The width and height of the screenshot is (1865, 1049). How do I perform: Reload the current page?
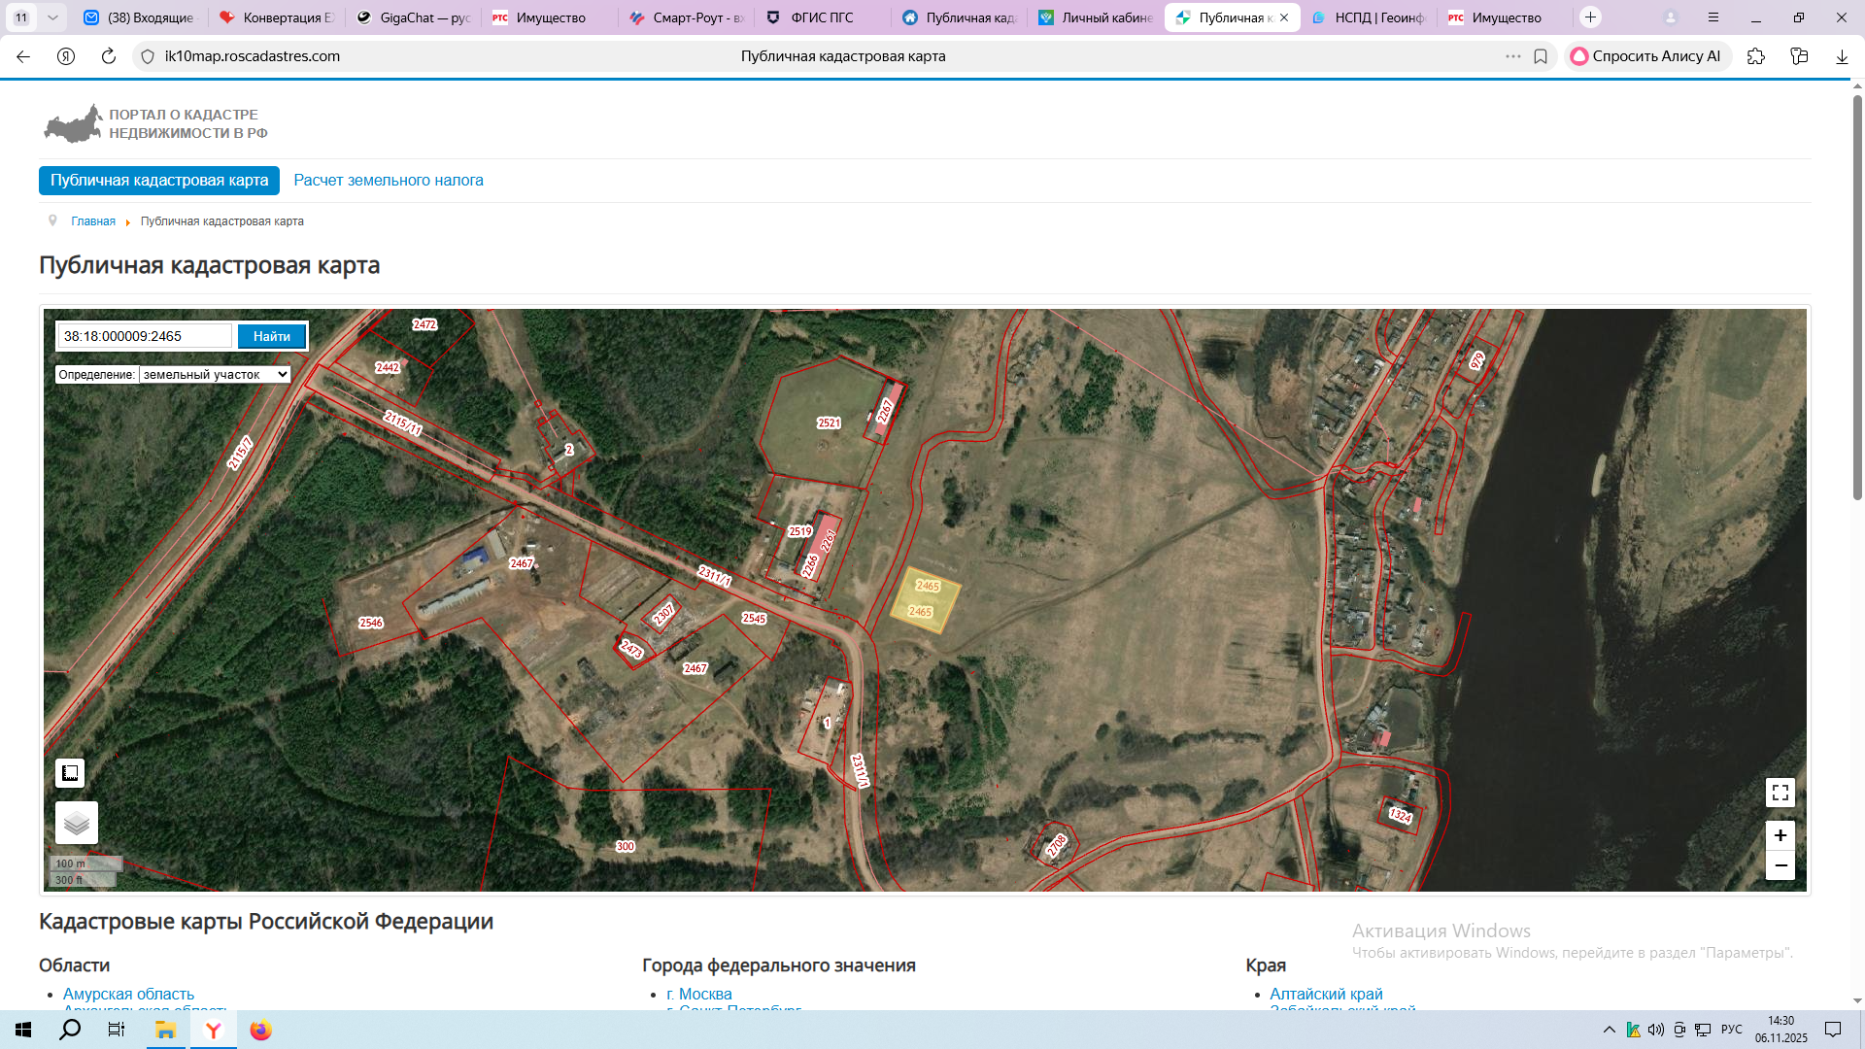pos(109,56)
